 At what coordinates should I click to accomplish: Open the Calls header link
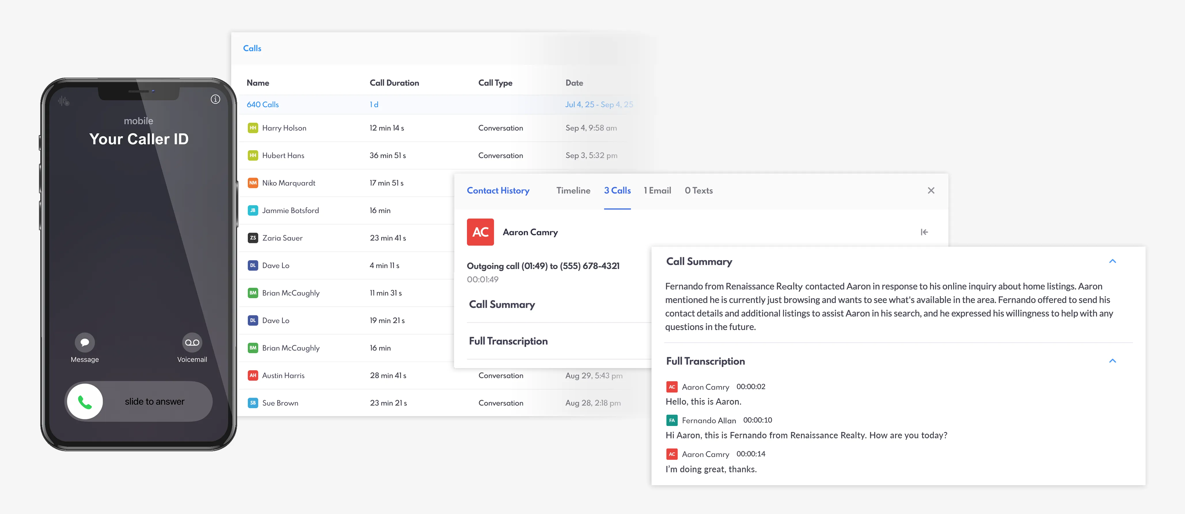252,48
